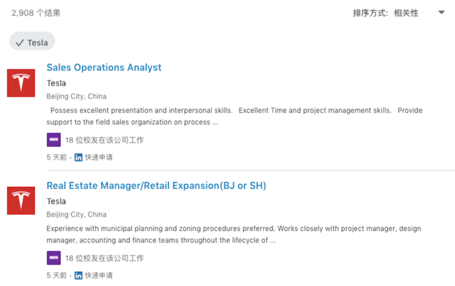Click Tesla company name under Real Estate Manager
This screenshot has height=286, width=455.
click(56, 201)
